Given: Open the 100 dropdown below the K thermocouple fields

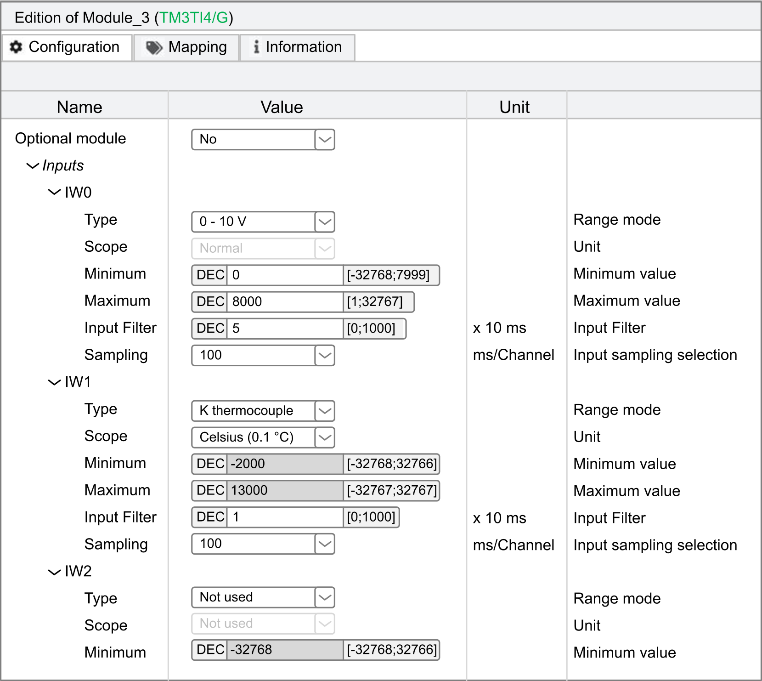Looking at the screenshot, I should pyautogui.click(x=263, y=544).
